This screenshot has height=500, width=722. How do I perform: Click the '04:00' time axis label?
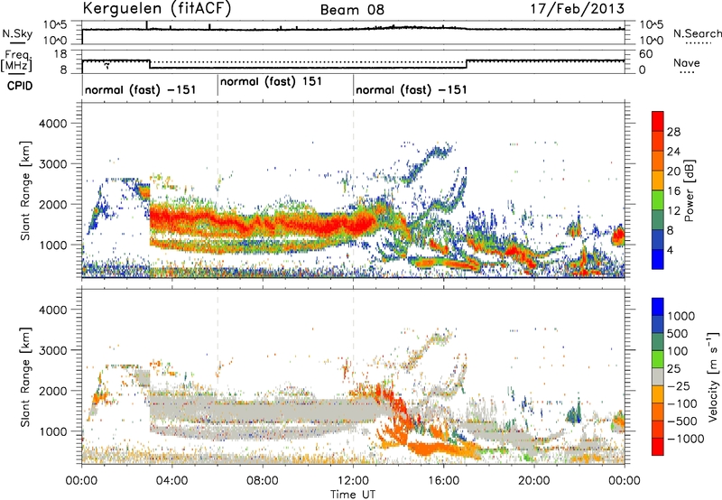171,481
